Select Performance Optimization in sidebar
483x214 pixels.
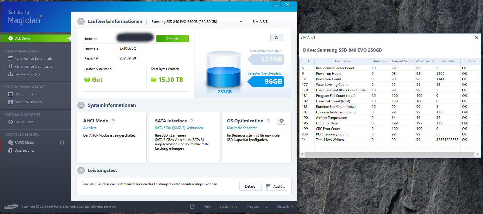click(34, 66)
